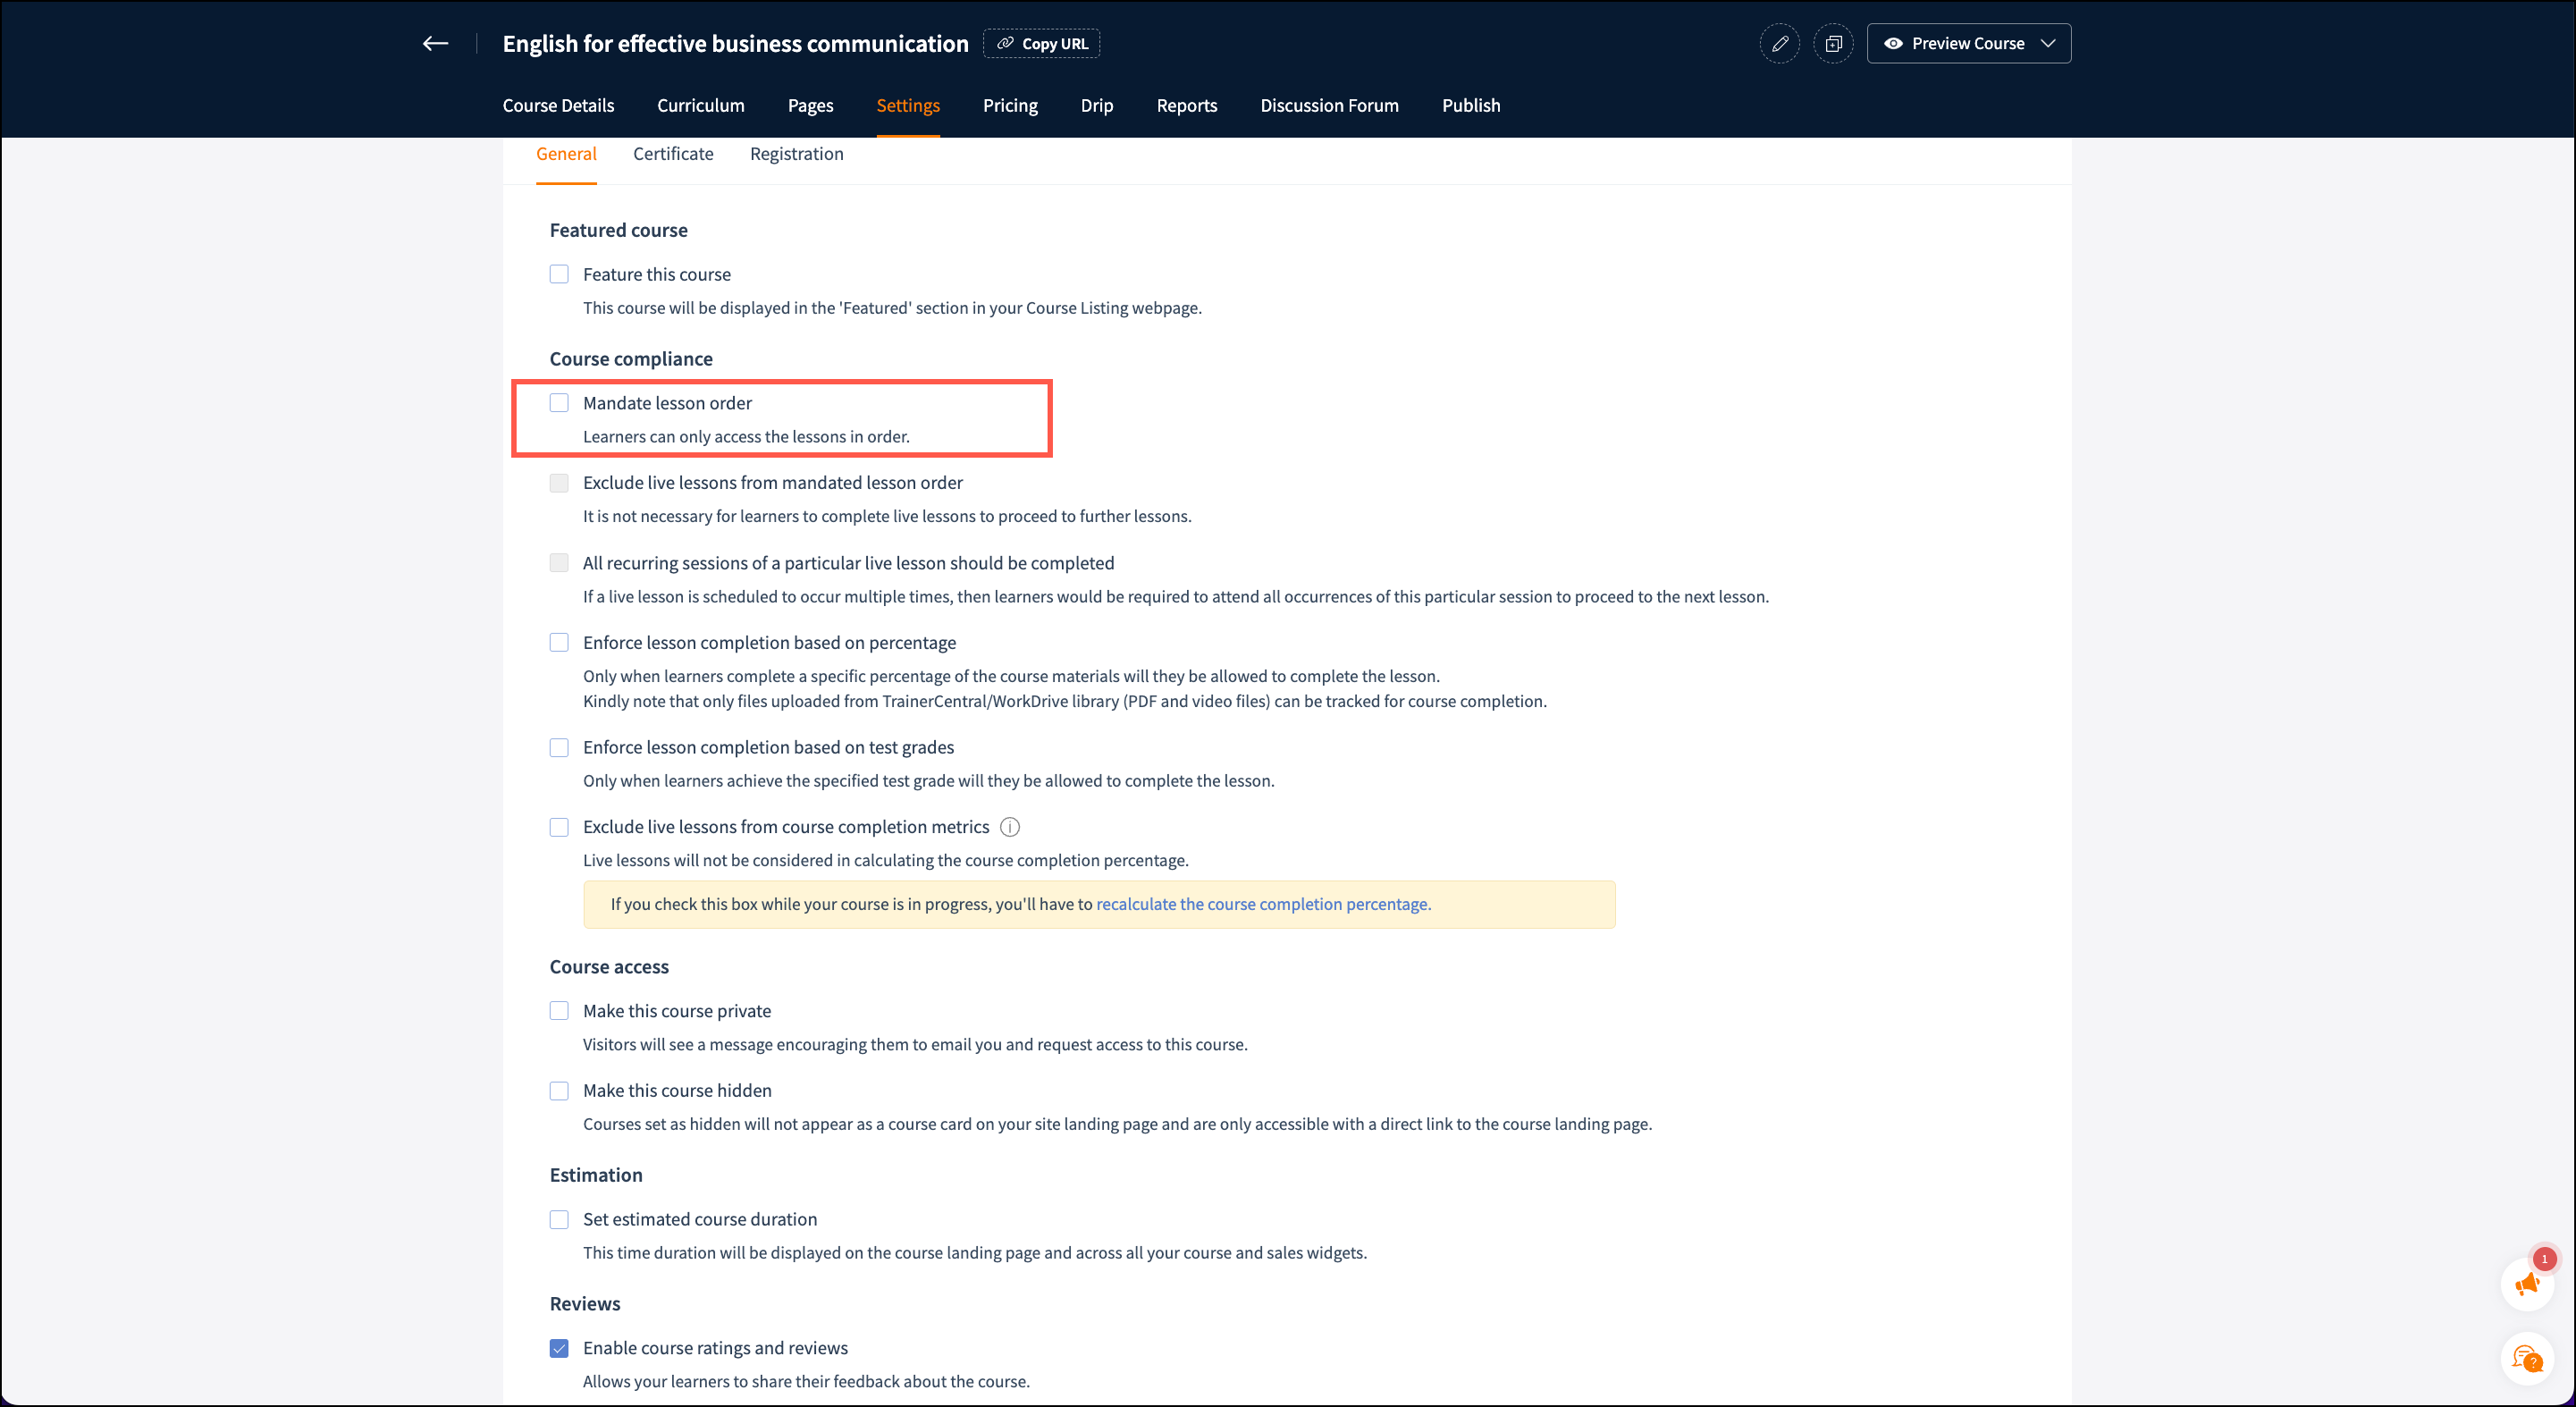
Task: Check the Feature this course box
Action: pyautogui.click(x=559, y=274)
